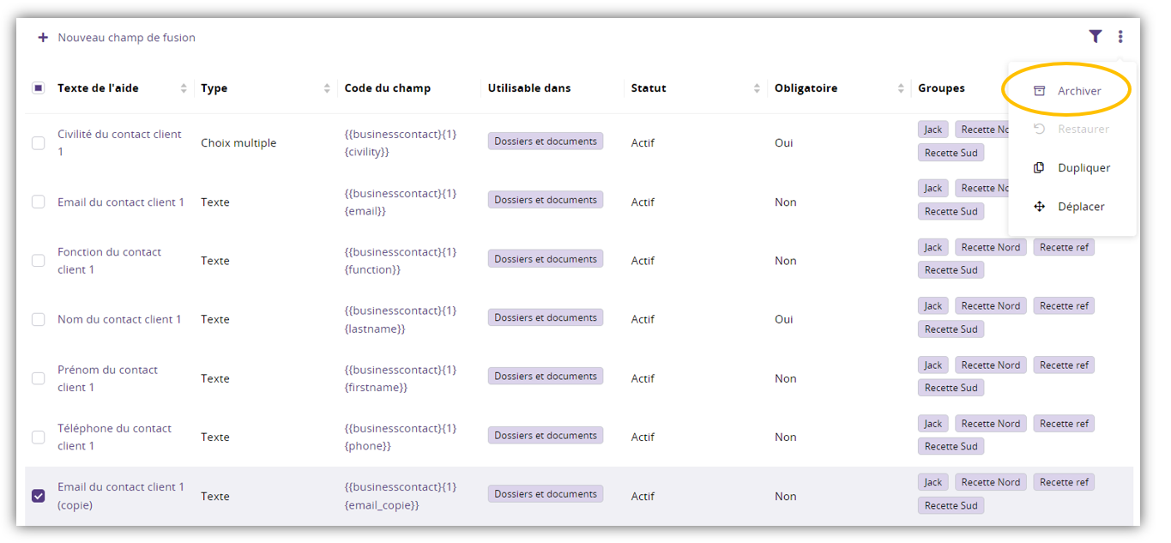Screen dimensions: 1171x543
Task: Click the Dupliquer copy icon
Action: (1039, 168)
